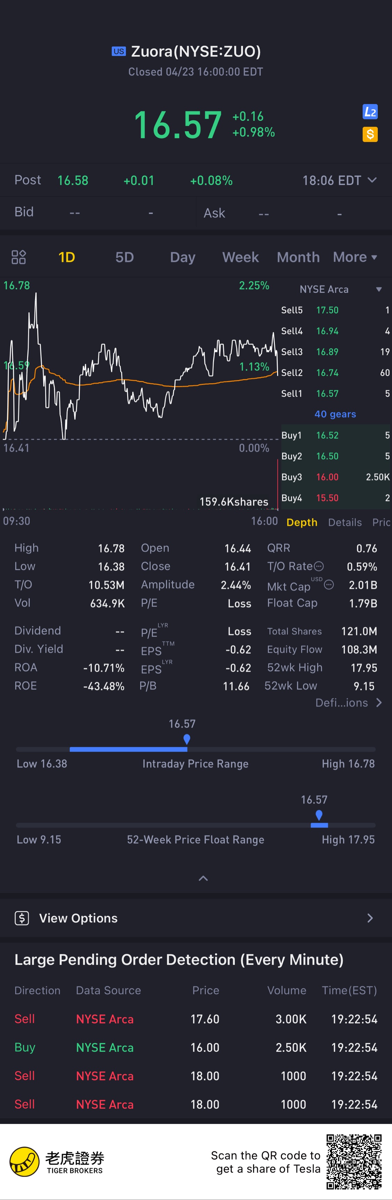Switch to the Day chart tab

pos(183,258)
